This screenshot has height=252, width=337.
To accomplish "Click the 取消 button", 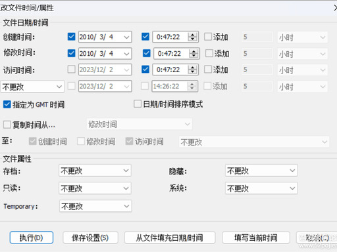I will [x=317, y=238].
